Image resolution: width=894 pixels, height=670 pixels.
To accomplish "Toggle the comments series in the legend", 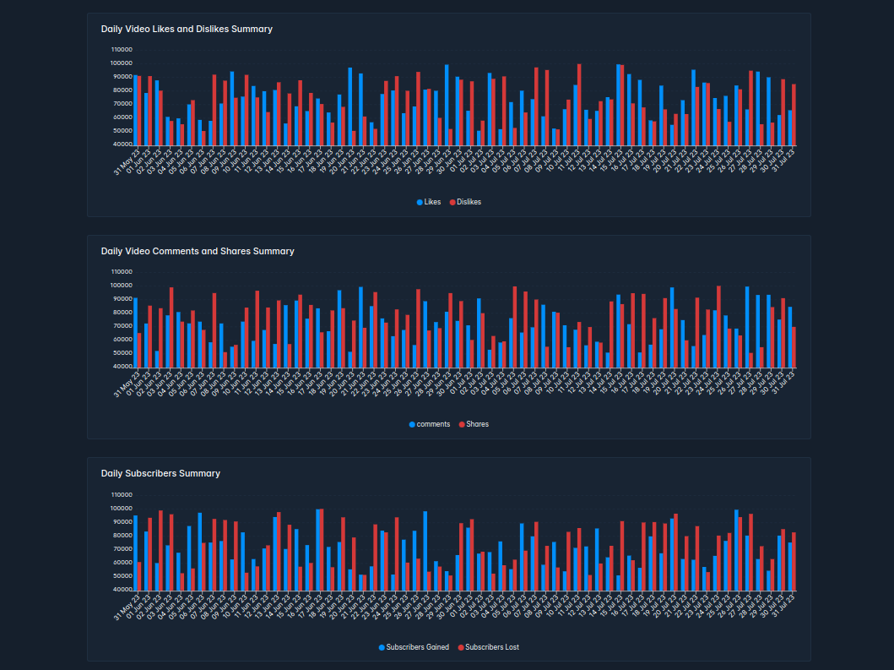I will point(430,424).
